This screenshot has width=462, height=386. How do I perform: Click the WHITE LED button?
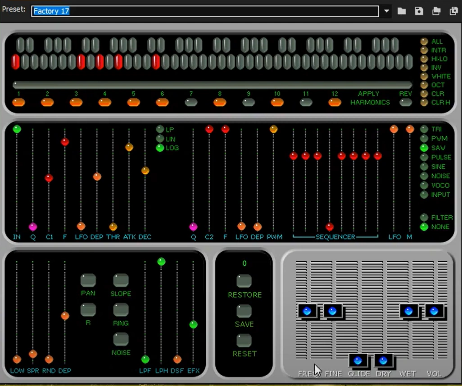tap(424, 76)
